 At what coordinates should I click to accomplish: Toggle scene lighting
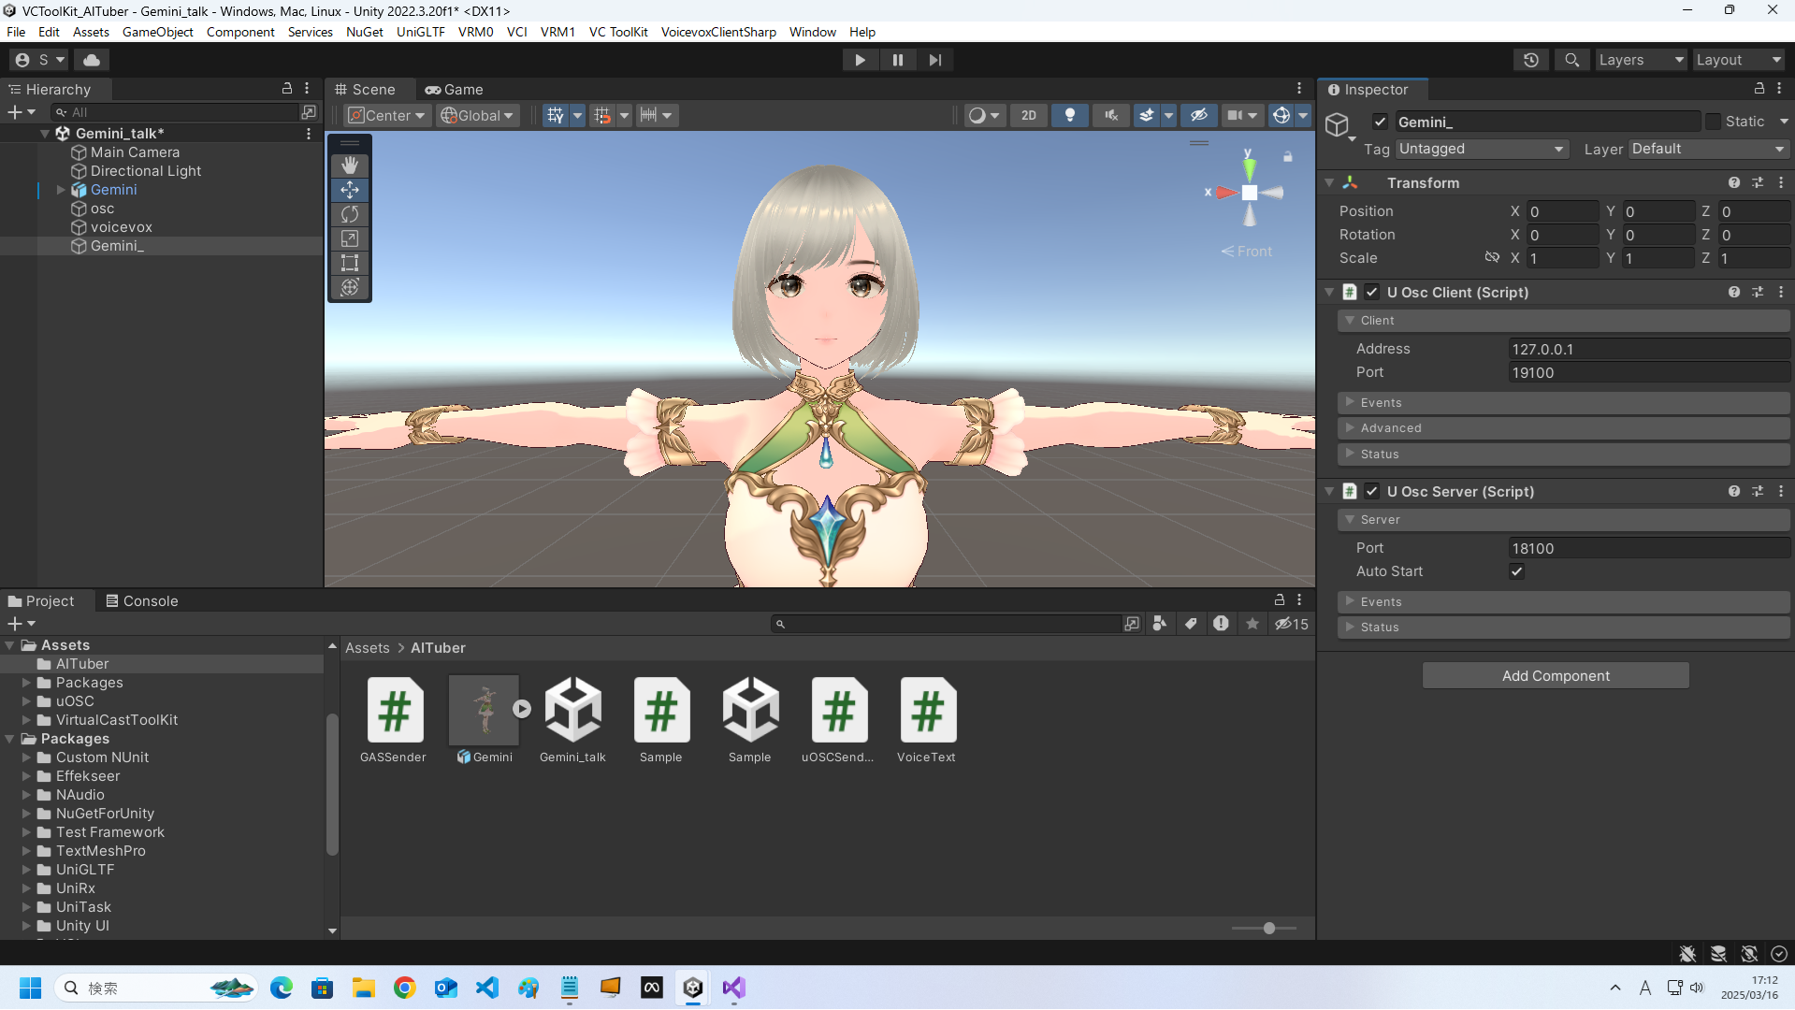(x=1070, y=115)
